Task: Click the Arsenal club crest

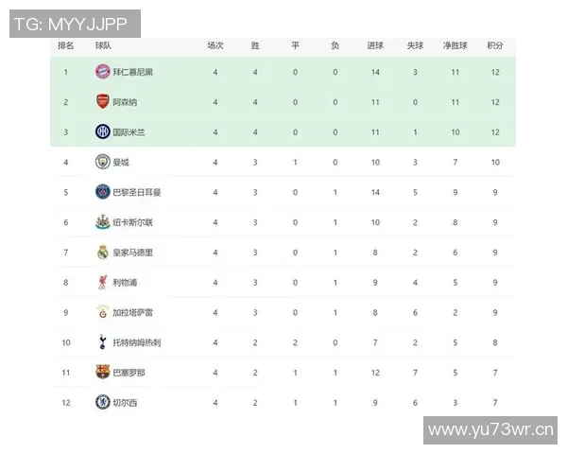Action: (102, 102)
